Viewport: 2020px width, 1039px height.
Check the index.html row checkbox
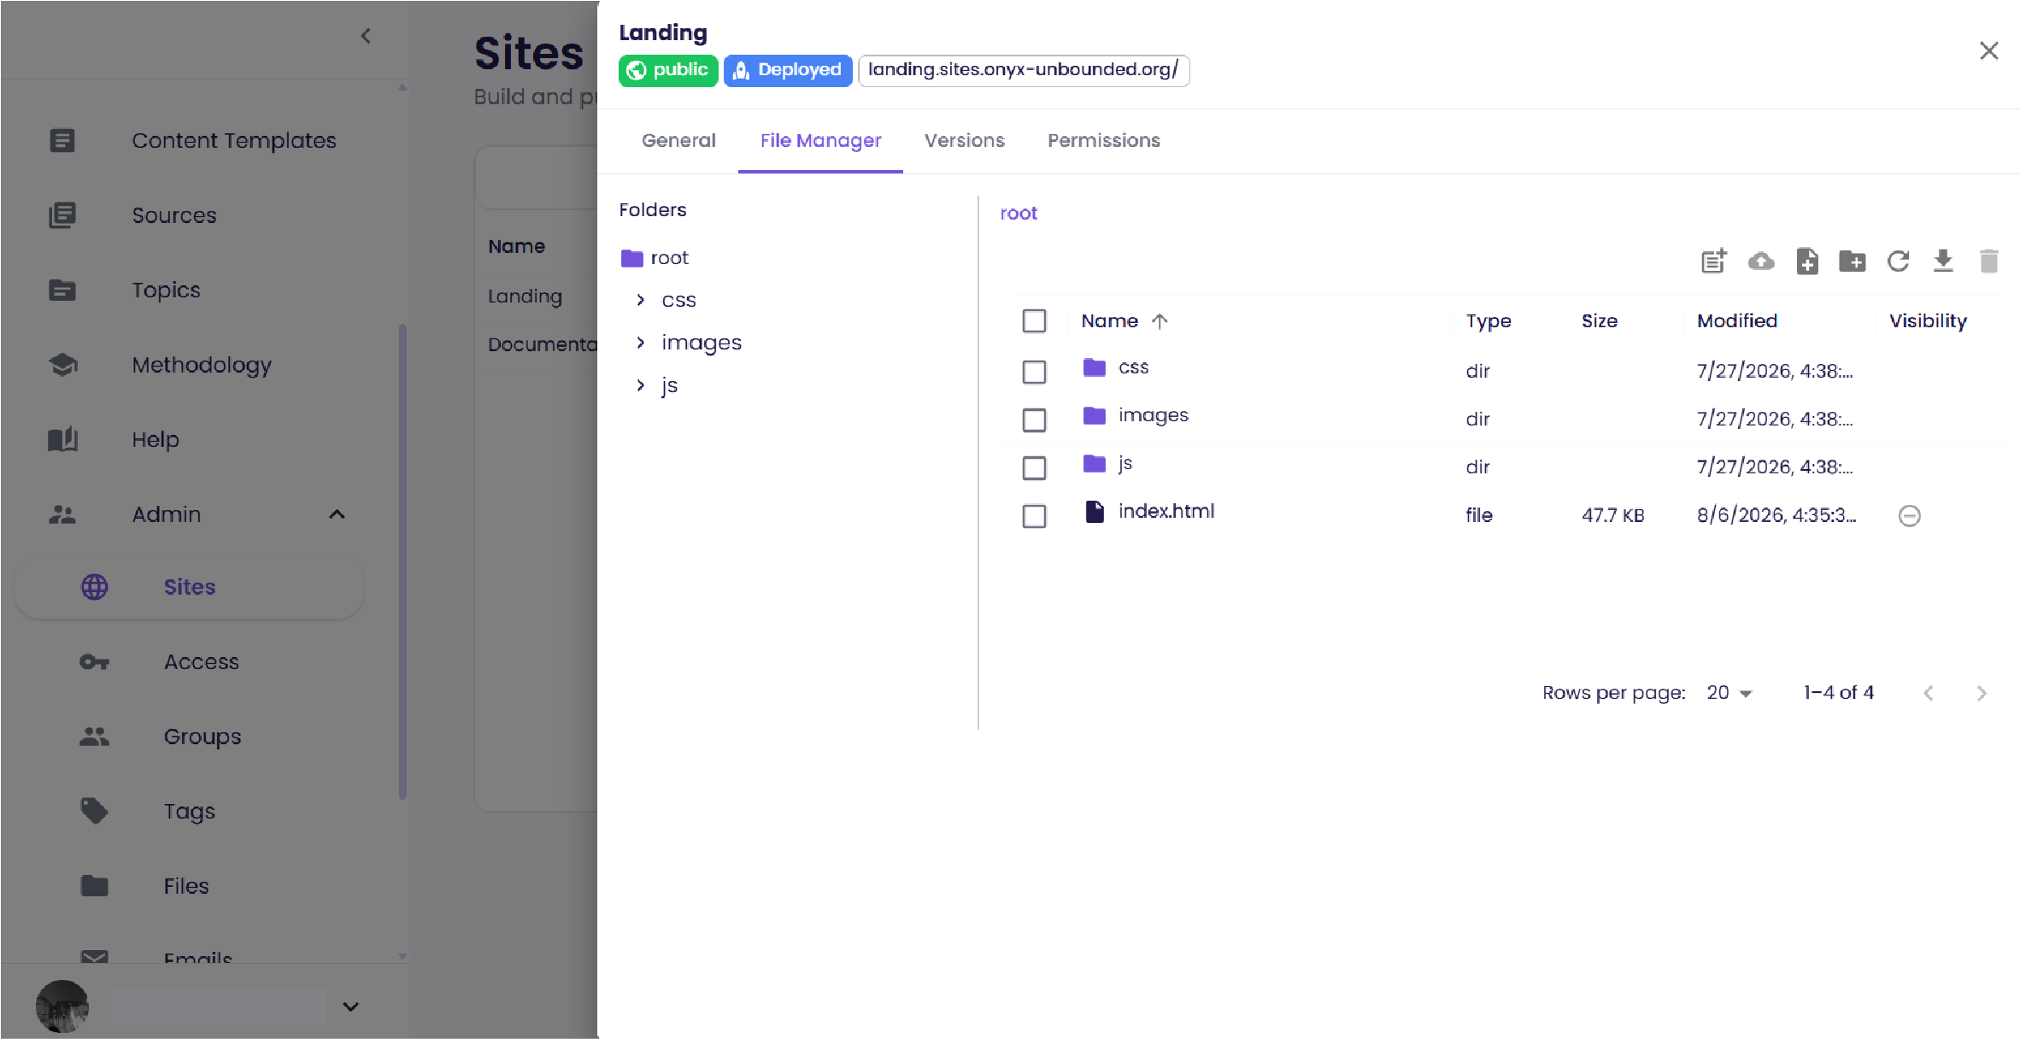pyautogui.click(x=1034, y=515)
